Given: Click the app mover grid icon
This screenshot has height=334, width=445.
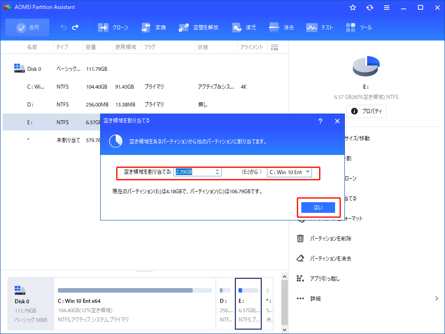Looking at the screenshot, I should [300, 279].
